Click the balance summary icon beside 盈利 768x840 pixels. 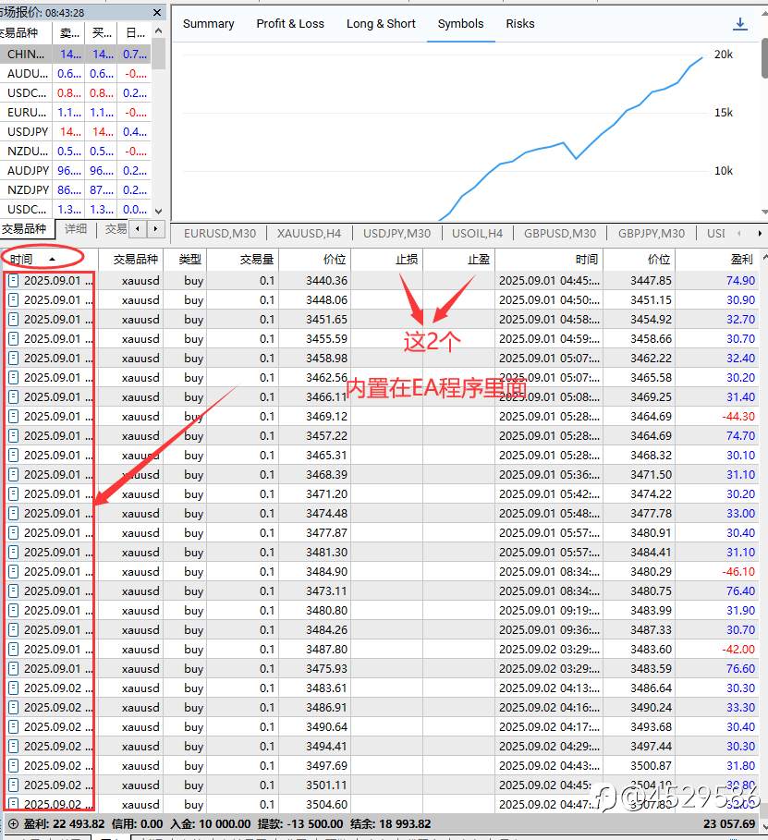click(13, 824)
